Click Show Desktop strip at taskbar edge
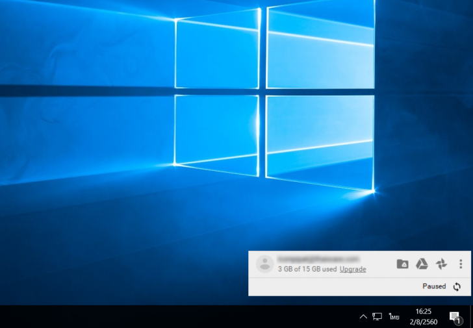Screen dimensions: 473x328 tap(471, 316)
